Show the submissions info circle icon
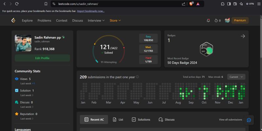 137,77
